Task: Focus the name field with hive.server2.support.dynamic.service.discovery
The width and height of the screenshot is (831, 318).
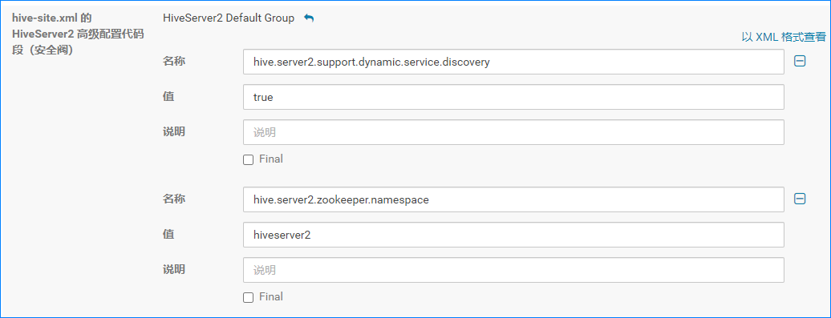Action: [513, 62]
